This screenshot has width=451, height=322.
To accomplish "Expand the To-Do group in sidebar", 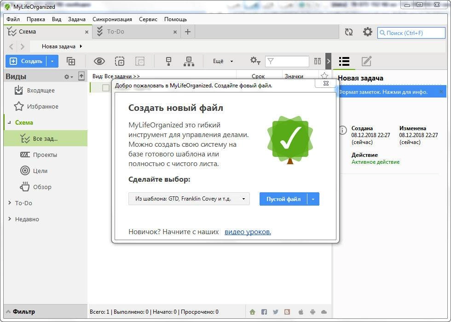I will pos(10,203).
